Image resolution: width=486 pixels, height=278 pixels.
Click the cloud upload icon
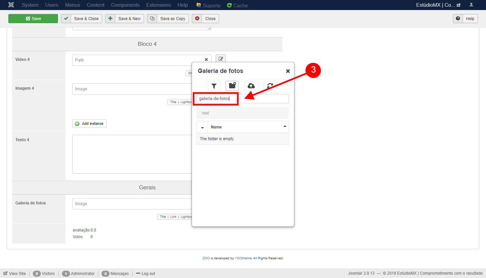(x=251, y=86)
